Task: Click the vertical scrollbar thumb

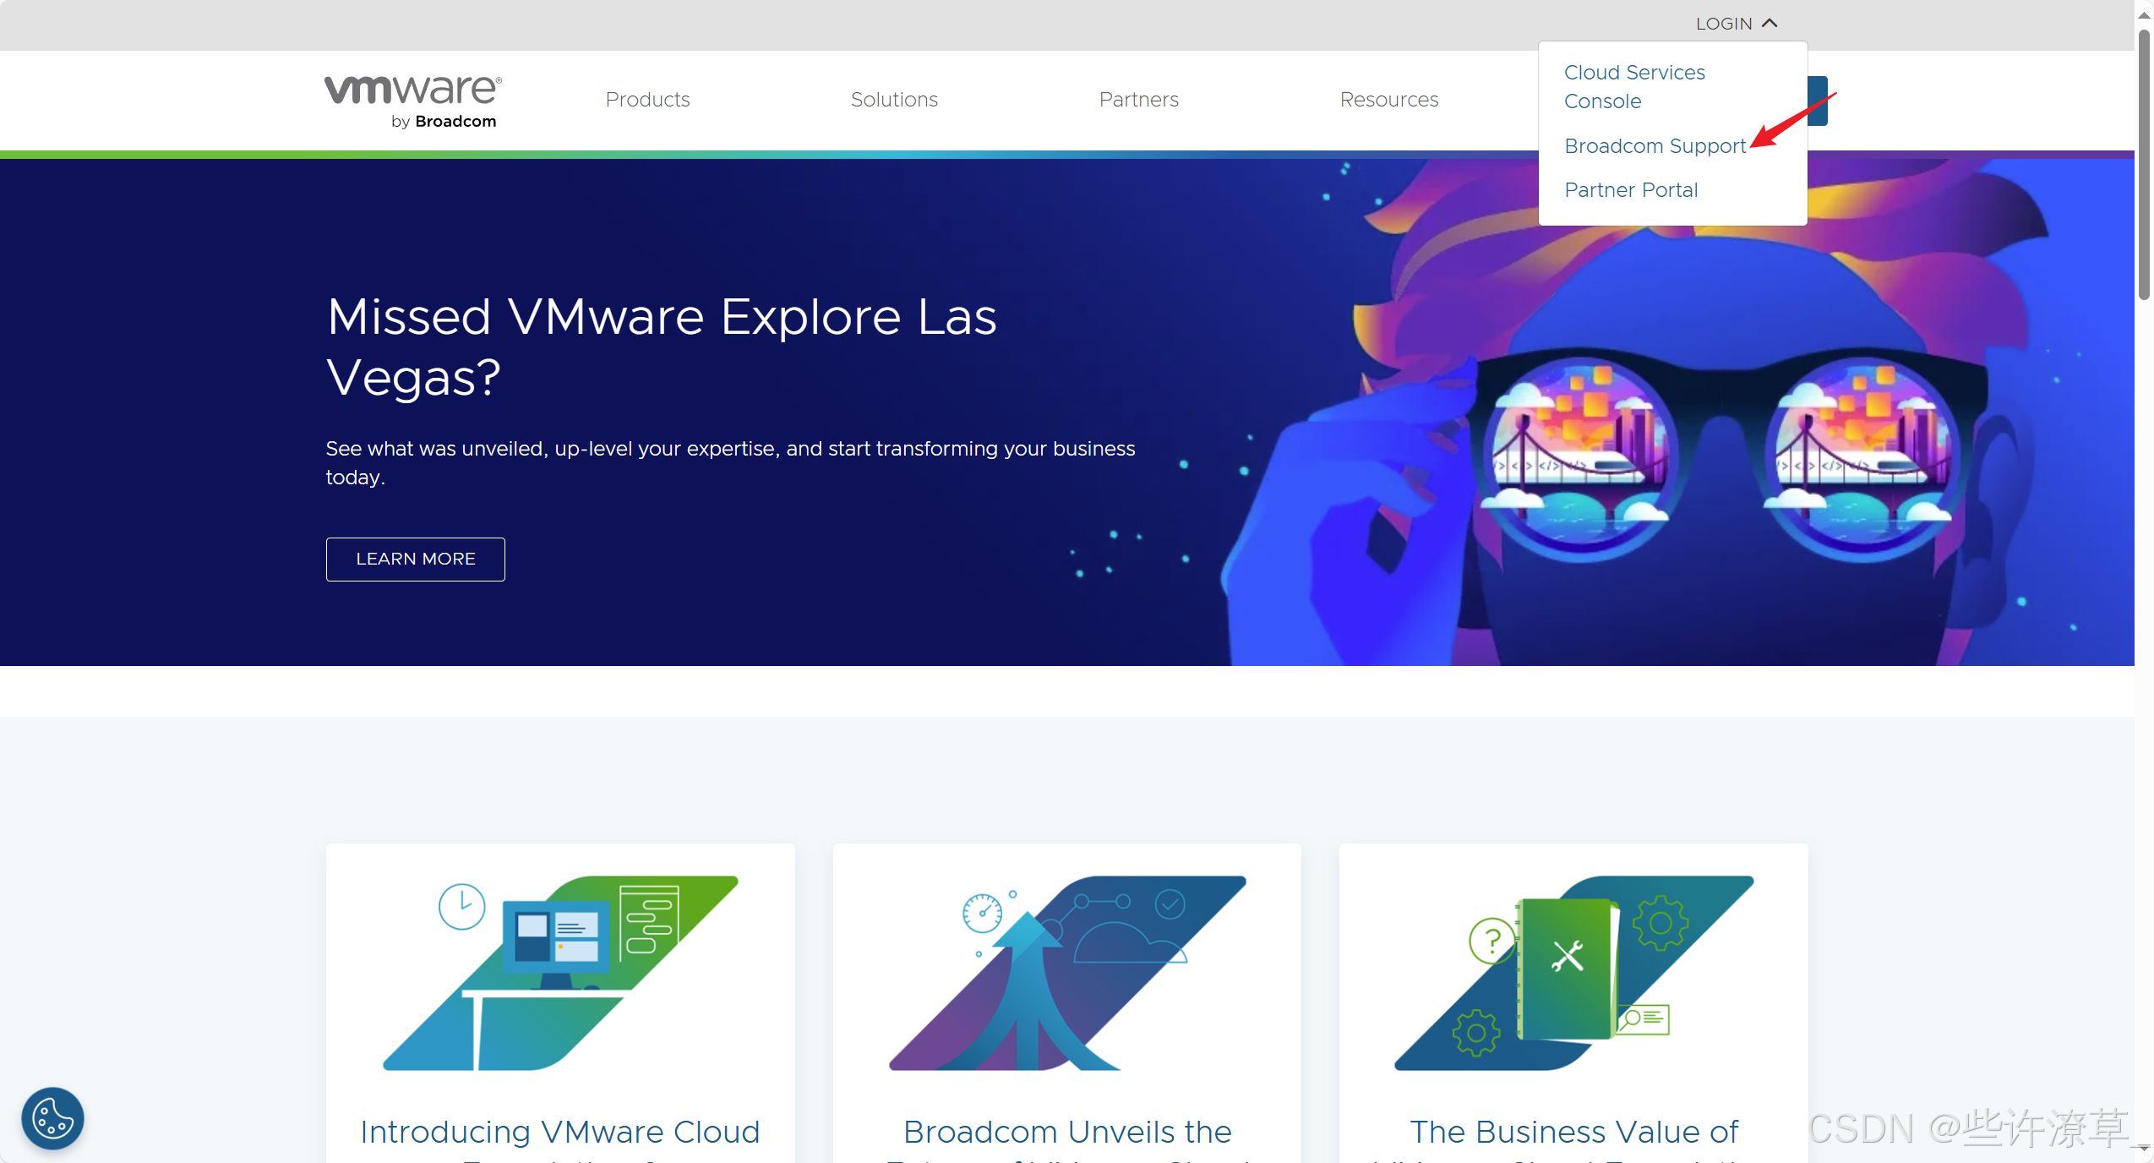Action: pos(2144,165)
